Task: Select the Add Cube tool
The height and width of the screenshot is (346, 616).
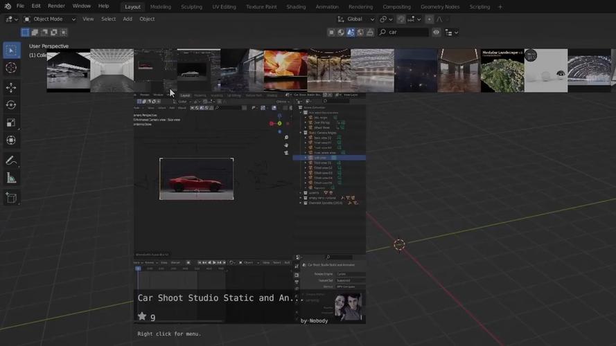Action: coord(11,198)
